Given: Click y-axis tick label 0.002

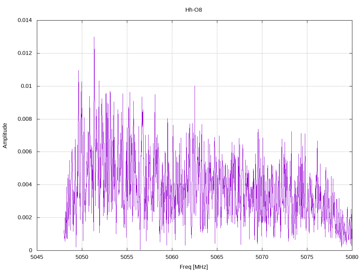Looking at the screenshot, I should coord(25,217).
